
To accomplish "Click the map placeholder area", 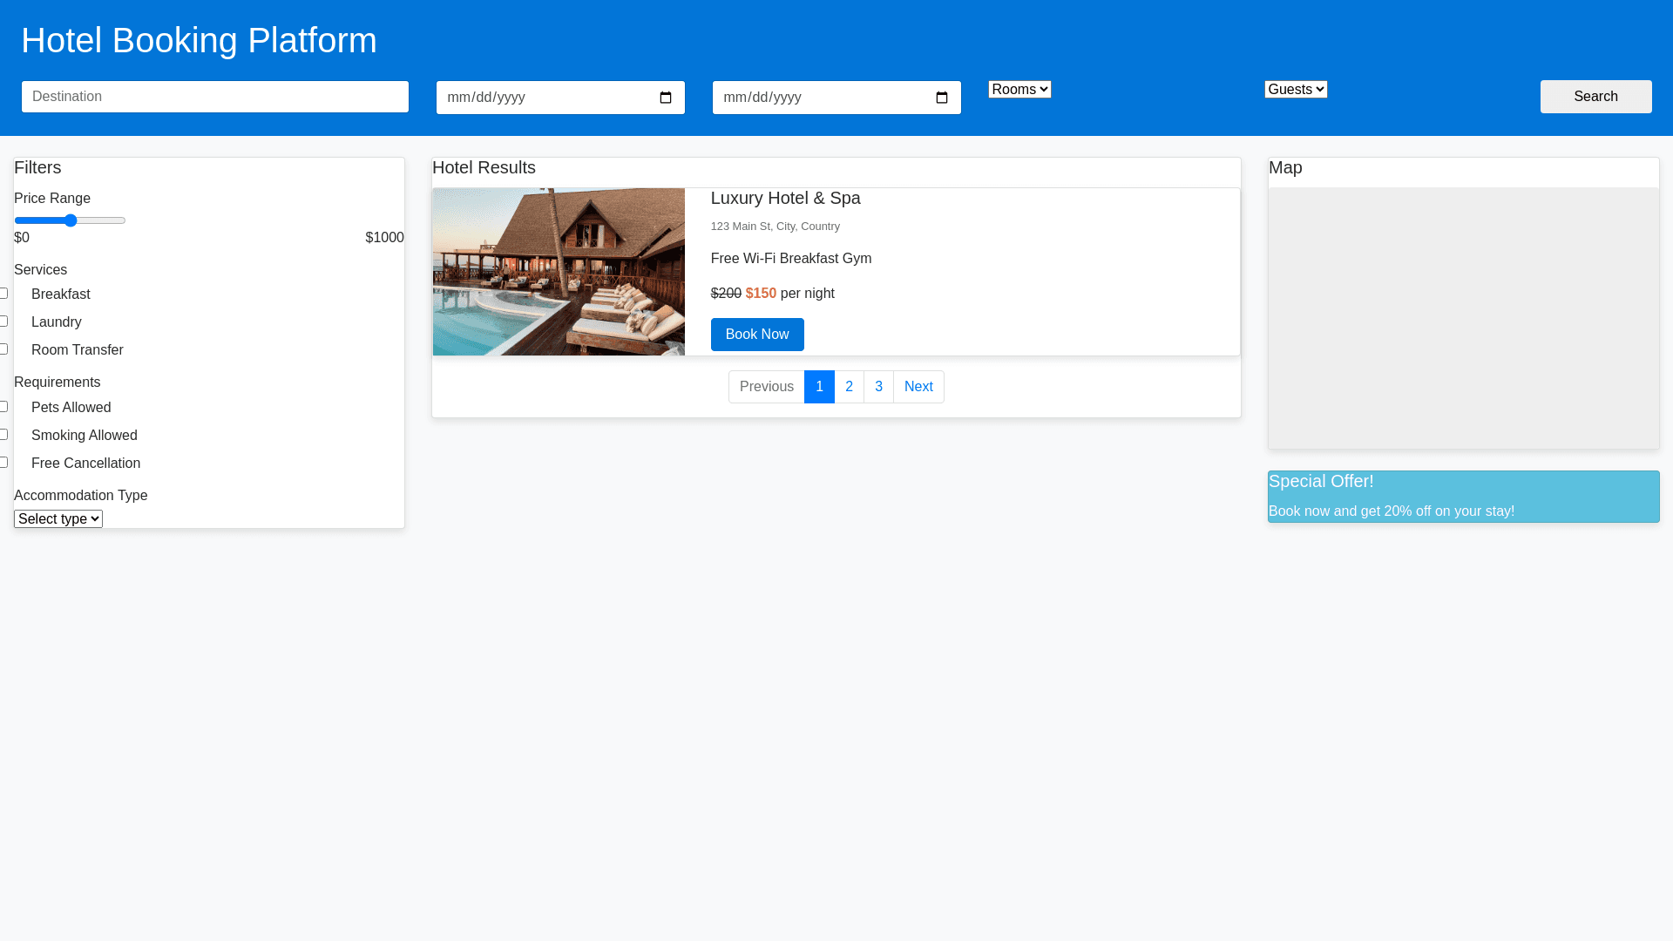I will (x=1464, y=318).
